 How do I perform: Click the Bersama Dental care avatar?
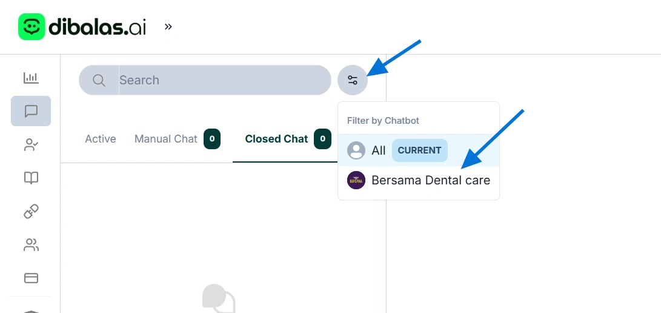pyautogui.click(x=356, y=180)
